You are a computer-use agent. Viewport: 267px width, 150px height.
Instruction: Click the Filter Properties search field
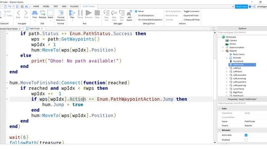pyautogui.click(x=242, y=103)
